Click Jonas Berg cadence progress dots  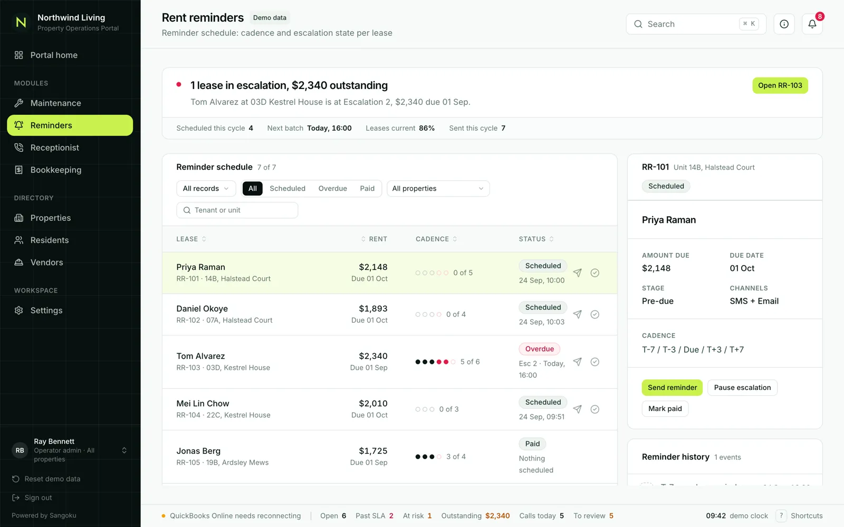pyautogui.click(x=428, y=457)
